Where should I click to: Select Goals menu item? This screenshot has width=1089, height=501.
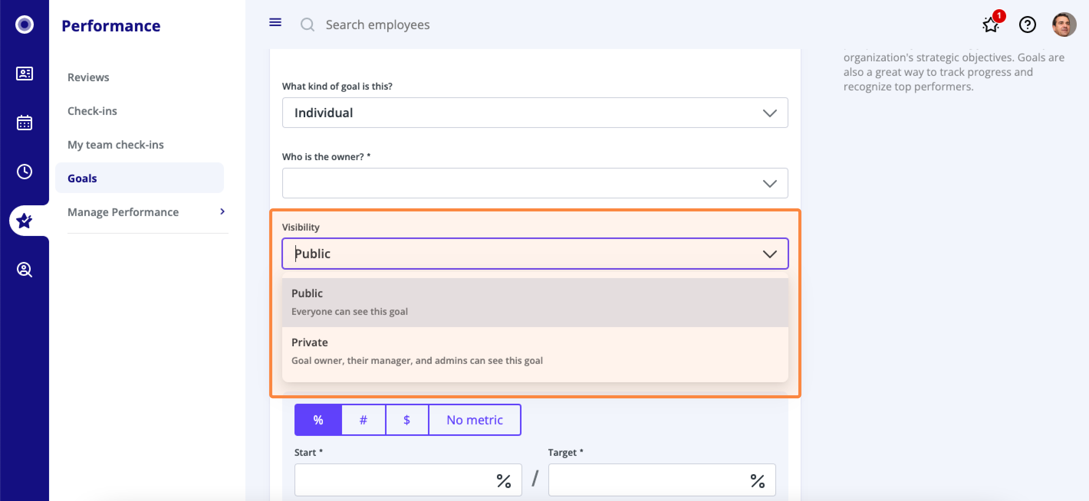click(x=140, y=178)
